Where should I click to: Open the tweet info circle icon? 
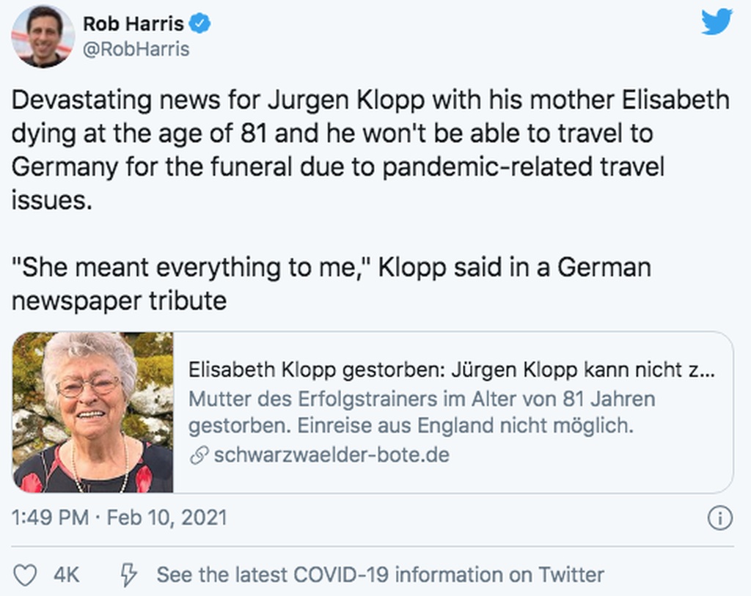[x=719, y=518]
